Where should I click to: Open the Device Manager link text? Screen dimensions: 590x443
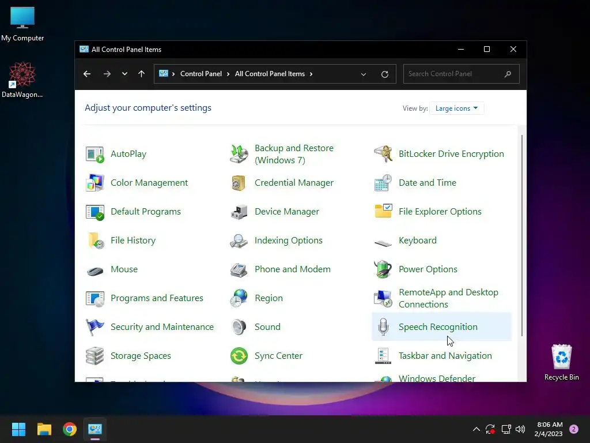(x=287, y=212)
